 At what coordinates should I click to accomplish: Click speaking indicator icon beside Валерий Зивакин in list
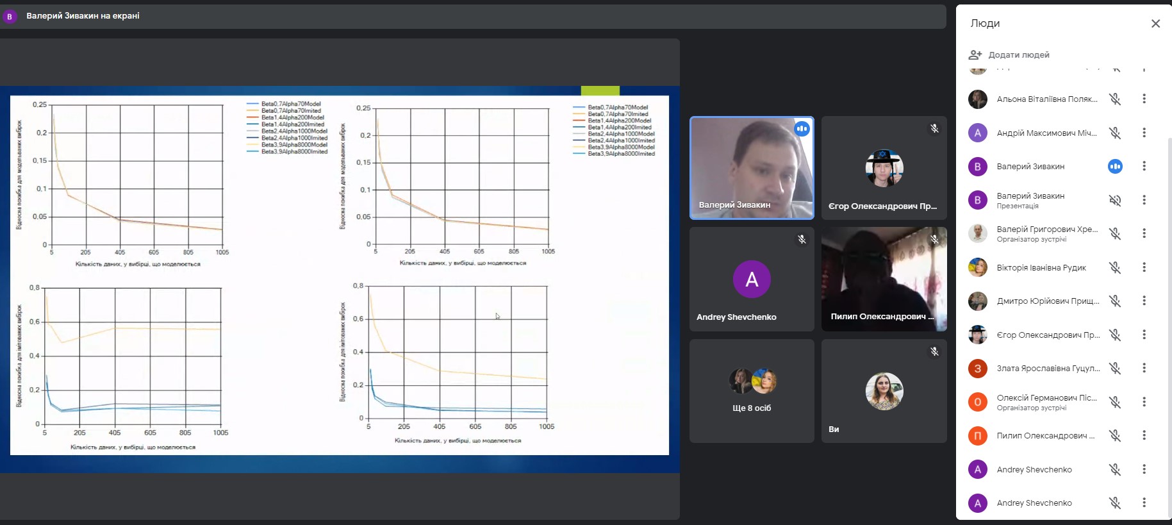coord(1115,167)
